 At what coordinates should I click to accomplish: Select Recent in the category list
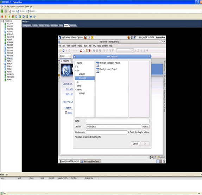tap(80, 63)
